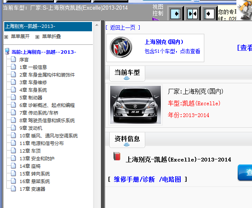Open 2章 车身金属构件和装饰件
The width and height of the screenshot is (252, 208).
coord(47,75)
